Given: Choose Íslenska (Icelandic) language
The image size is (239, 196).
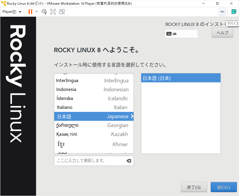Looking at the screenshot, I should [94, 98].
